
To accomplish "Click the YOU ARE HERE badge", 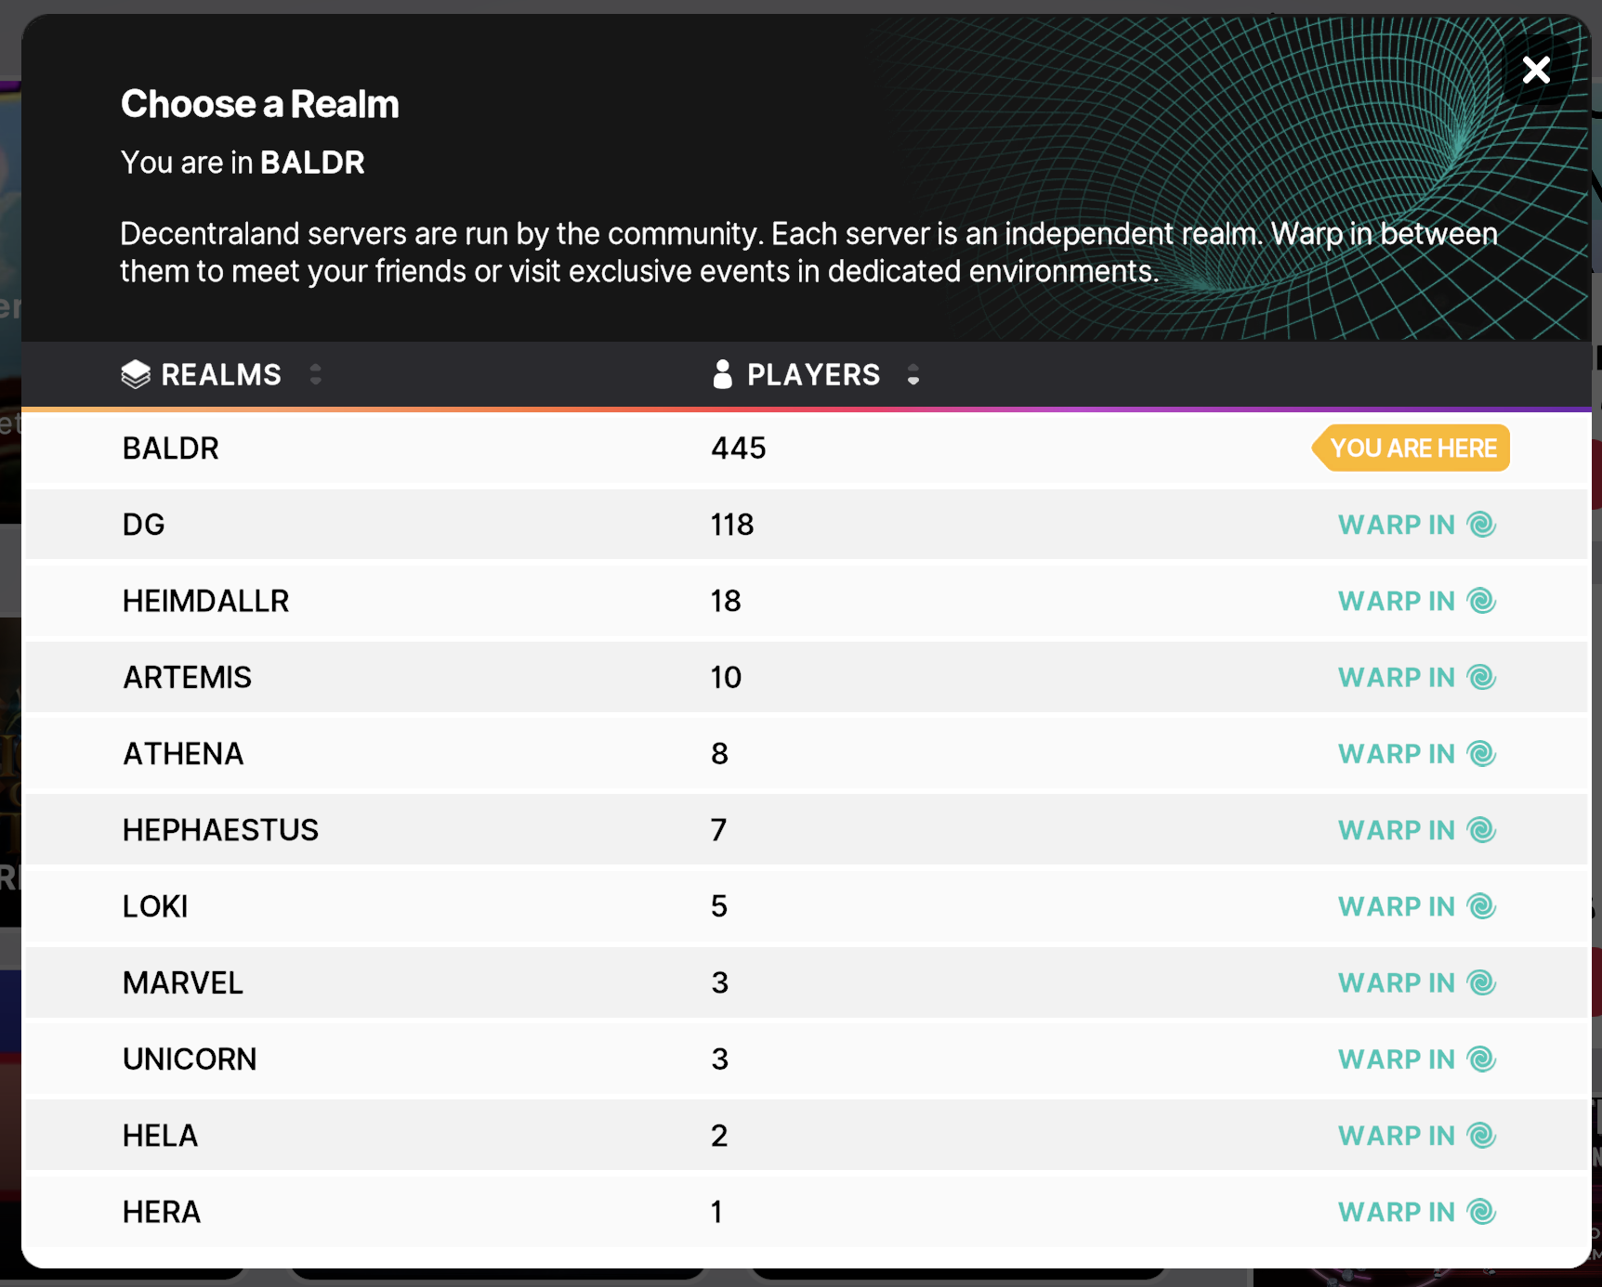I will pos(1412,448).
